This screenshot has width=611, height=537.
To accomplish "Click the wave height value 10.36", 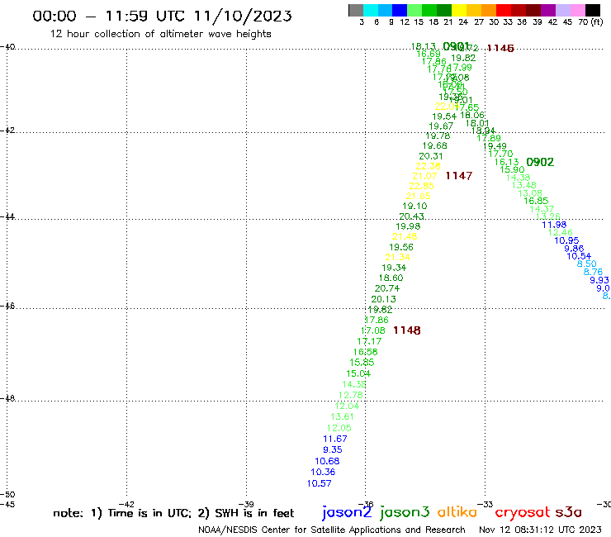I will (323, 473).
